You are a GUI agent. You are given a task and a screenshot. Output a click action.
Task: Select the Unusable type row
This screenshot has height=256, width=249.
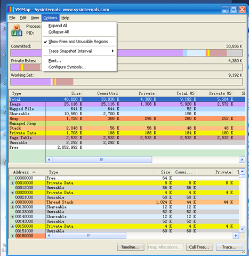click(x=127, y=142)
